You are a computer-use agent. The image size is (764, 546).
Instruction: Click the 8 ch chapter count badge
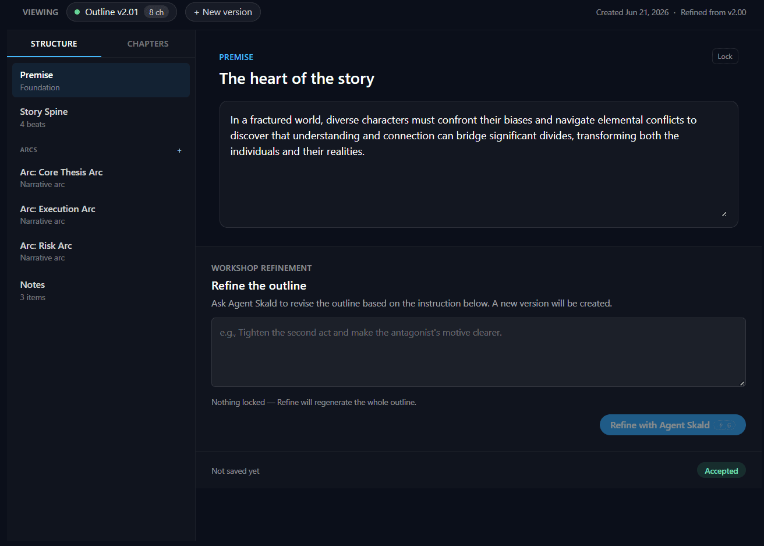click(156, 12)
